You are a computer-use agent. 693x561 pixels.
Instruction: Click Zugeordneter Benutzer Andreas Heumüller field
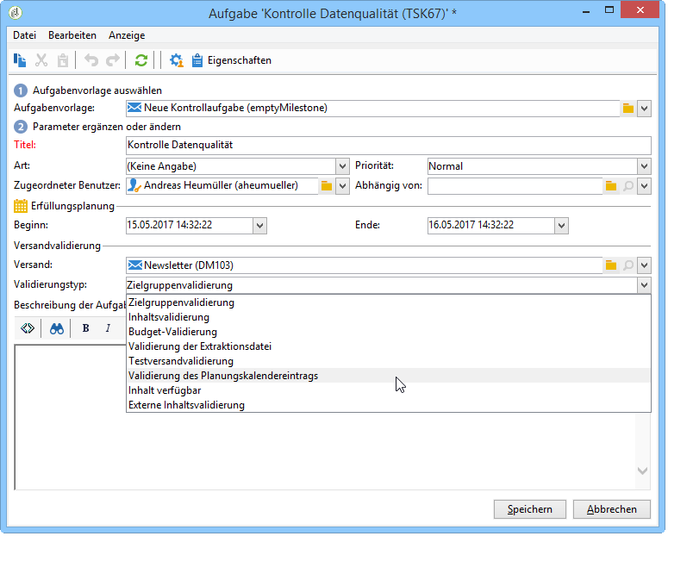coord(222,186)
